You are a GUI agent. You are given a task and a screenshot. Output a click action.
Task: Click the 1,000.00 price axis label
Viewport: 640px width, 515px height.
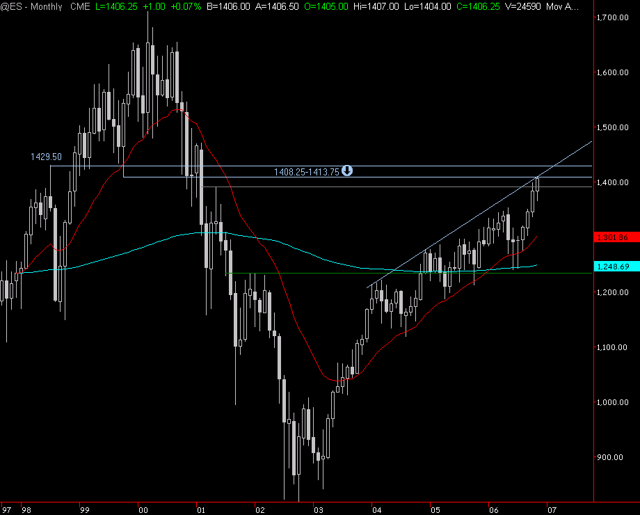[x=613, y=402]
